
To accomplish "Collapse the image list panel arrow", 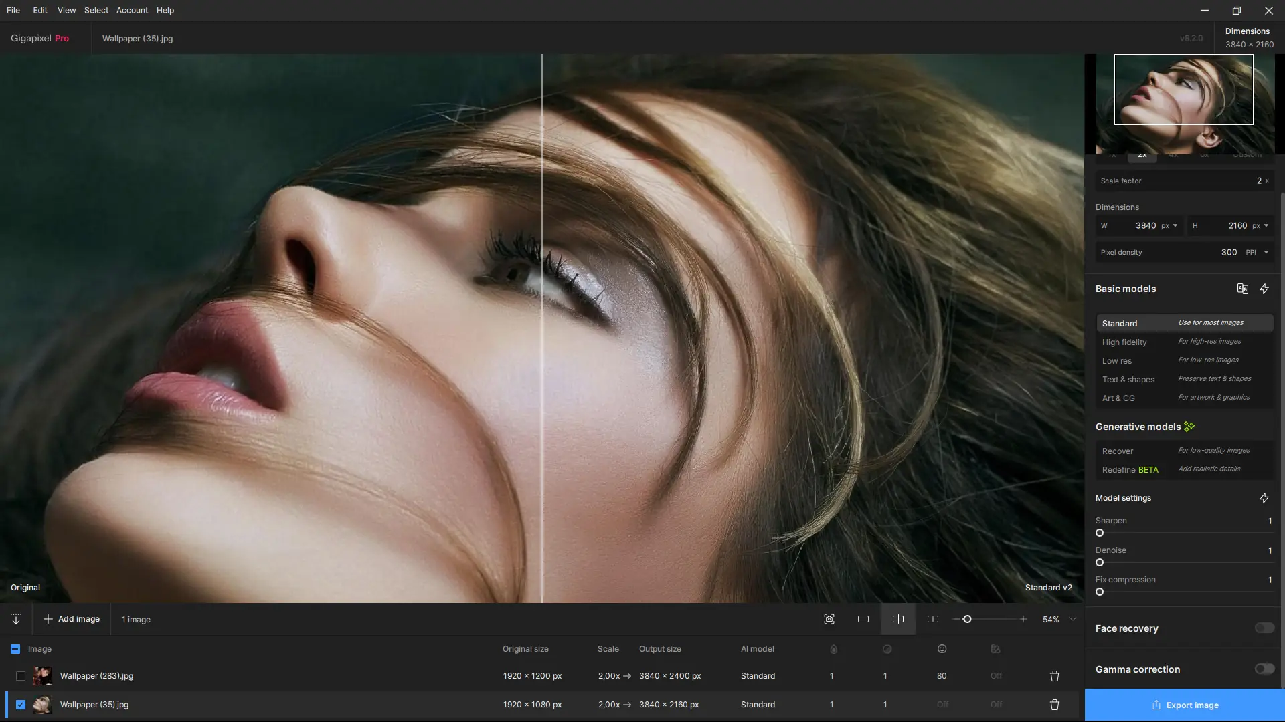I will click(x=16, y=619).
